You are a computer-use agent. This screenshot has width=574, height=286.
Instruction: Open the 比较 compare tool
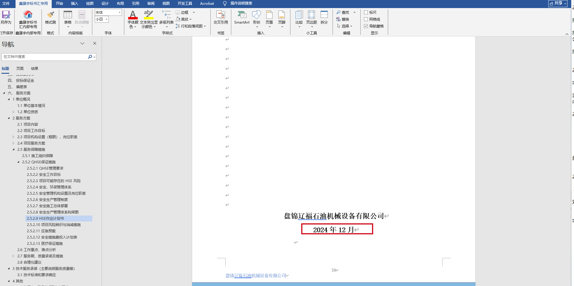click(x=299, y=19)
